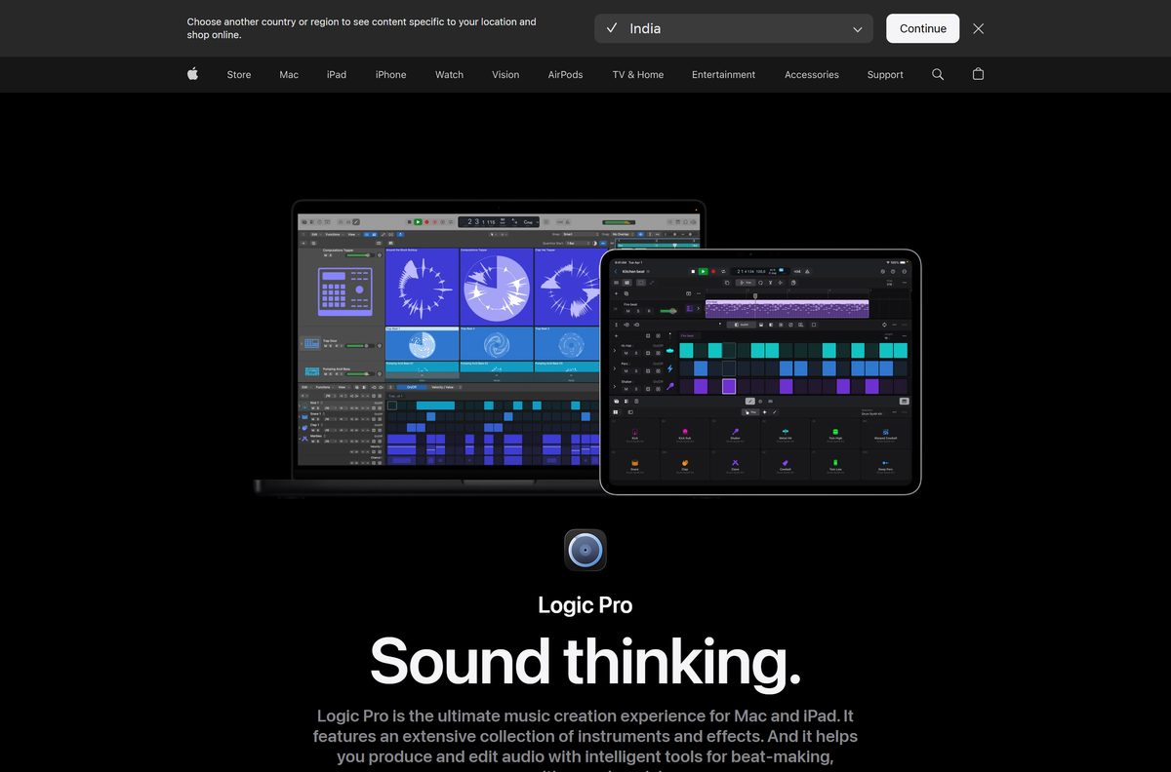The width and height of the screenshot is (1171, 772).
Task: Open the Watch menu
Action: click(450, 74)
